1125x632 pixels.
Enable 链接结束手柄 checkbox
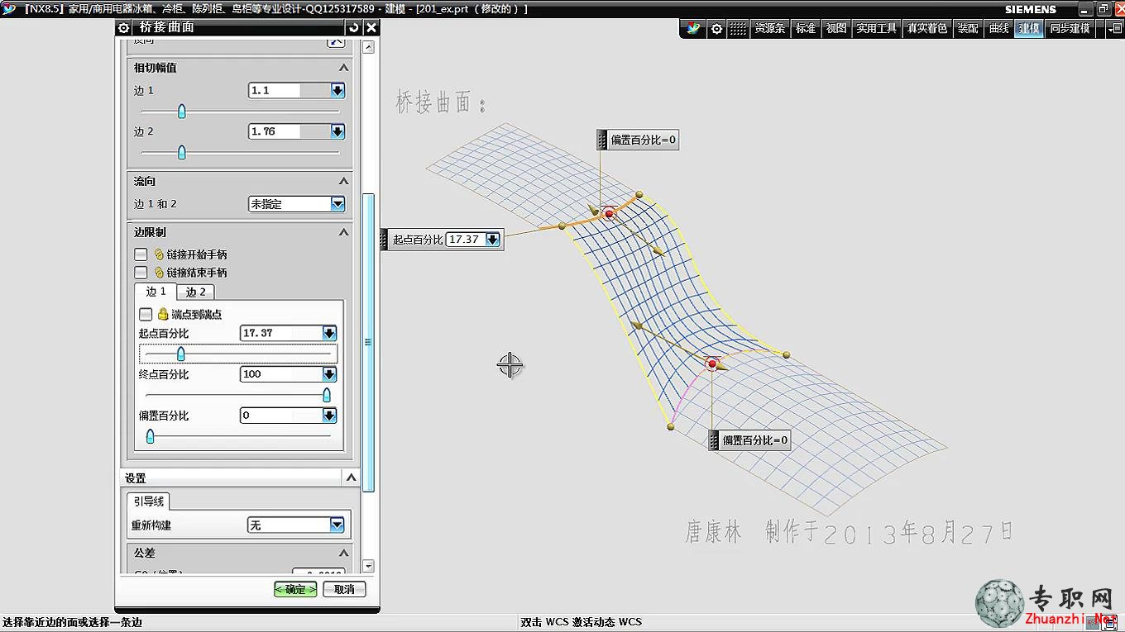click(141, 273)
